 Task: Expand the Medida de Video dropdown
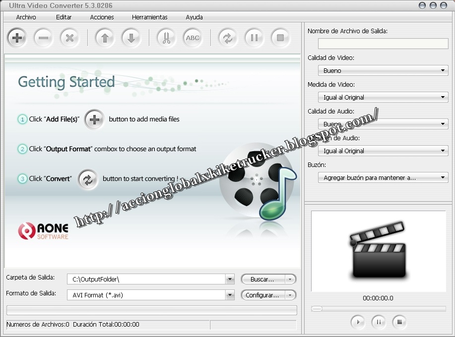[x=443, y=97]
